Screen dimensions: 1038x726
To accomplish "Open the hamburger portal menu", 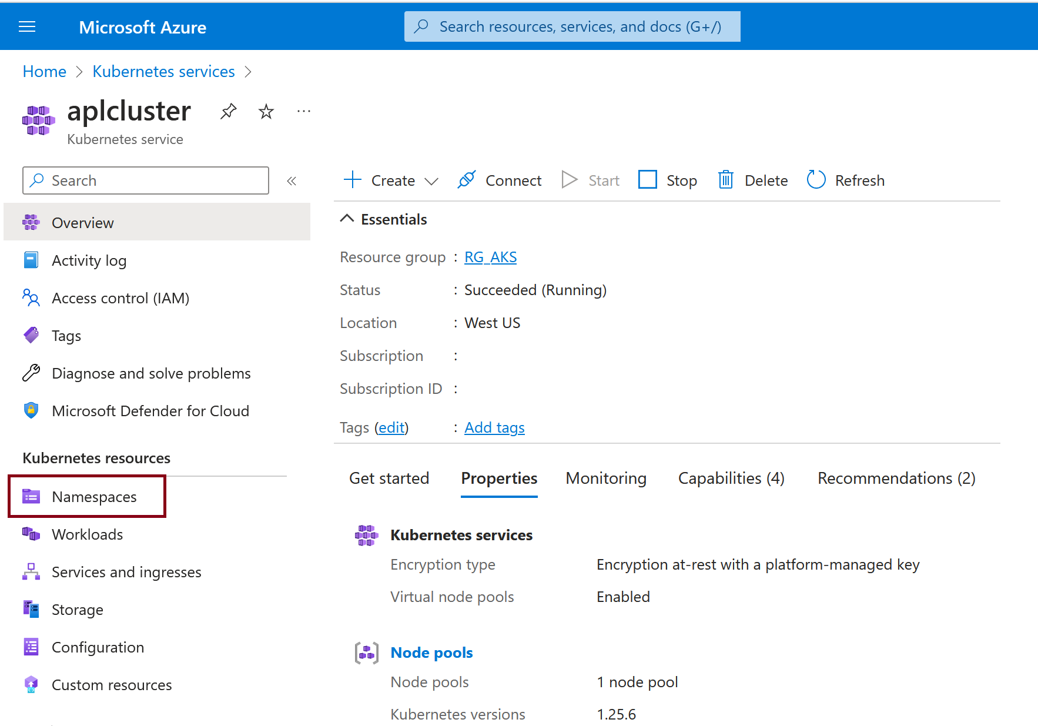I will 27,27.
